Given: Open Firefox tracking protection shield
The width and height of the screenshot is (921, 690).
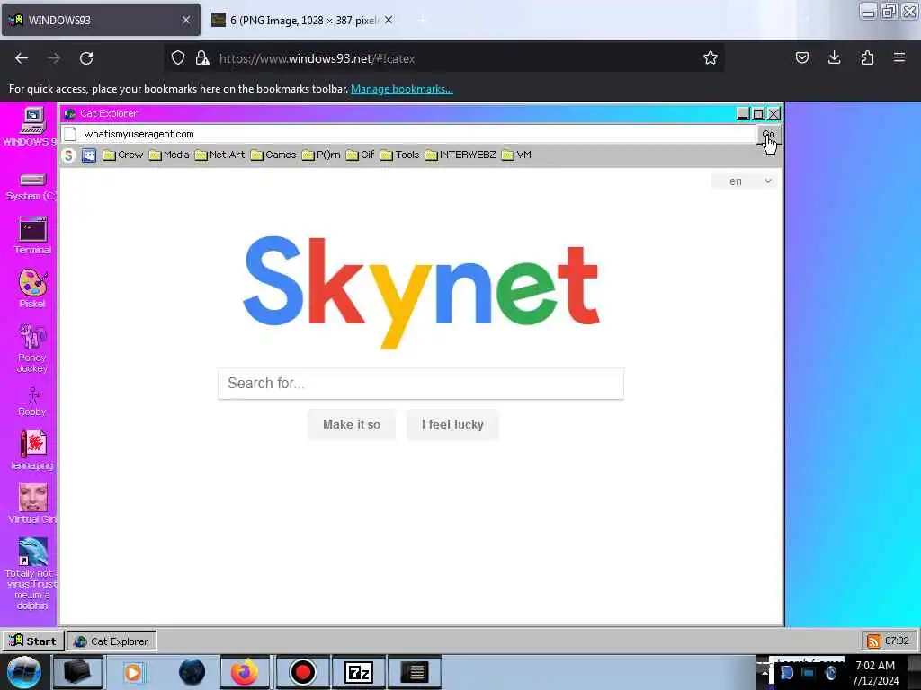Looking at the screenshot, I should (x=178, y=58).
